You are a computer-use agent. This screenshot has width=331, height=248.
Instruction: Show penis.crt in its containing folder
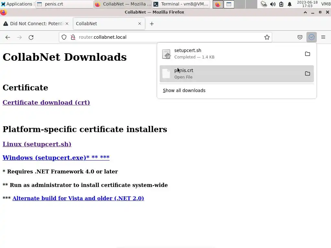click(x=307, y=74)
